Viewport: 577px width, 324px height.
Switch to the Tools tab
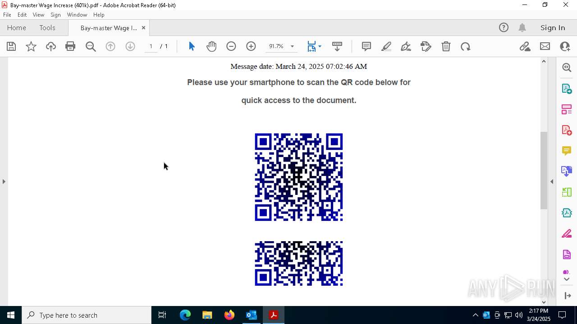pyautogui.click(x=47, y=27)
